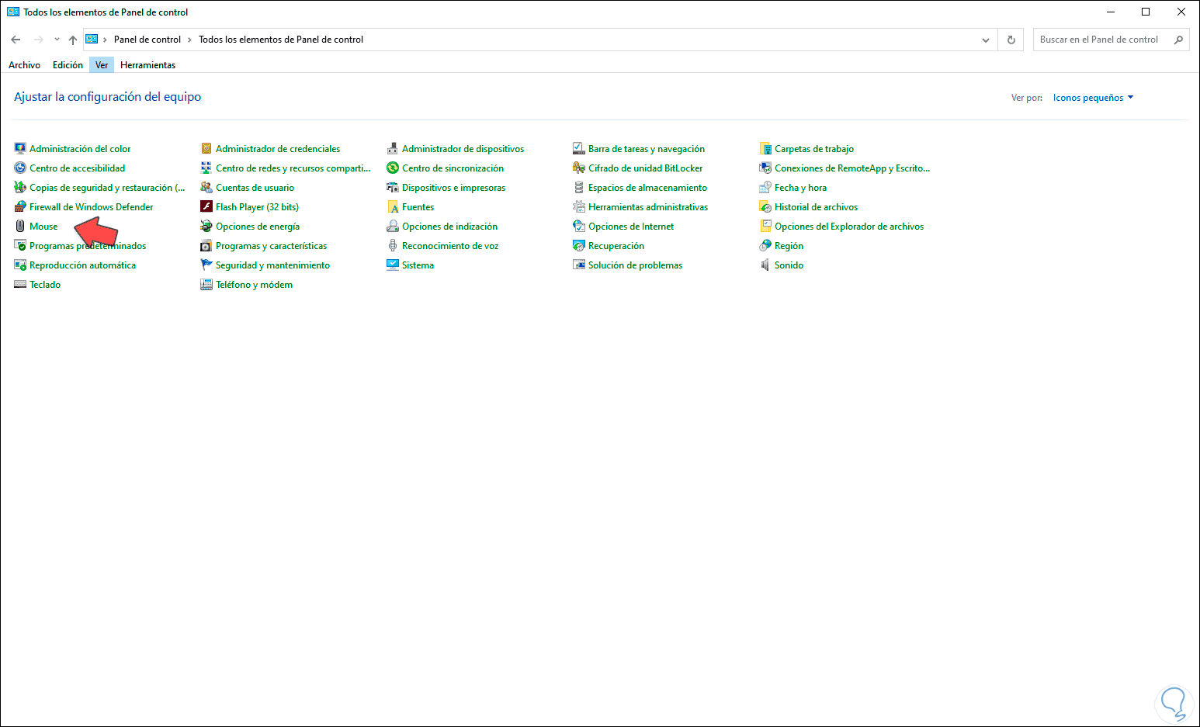Click the Sonido speaker icon
The image size is (1200, 727).
765,265
